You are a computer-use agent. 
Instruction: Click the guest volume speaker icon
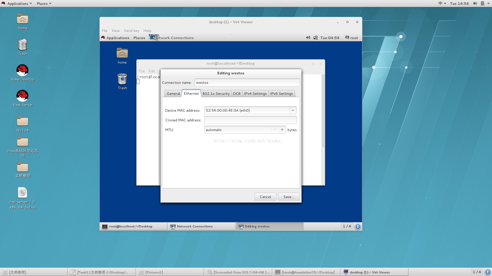(x=308, y=38)
